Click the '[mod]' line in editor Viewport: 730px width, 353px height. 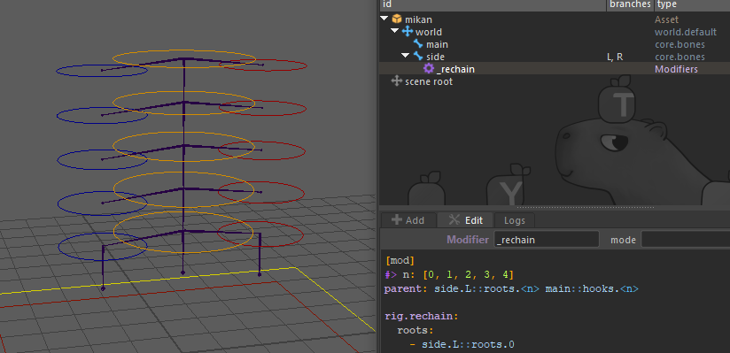pyautogui.click(x=400, y=260)
